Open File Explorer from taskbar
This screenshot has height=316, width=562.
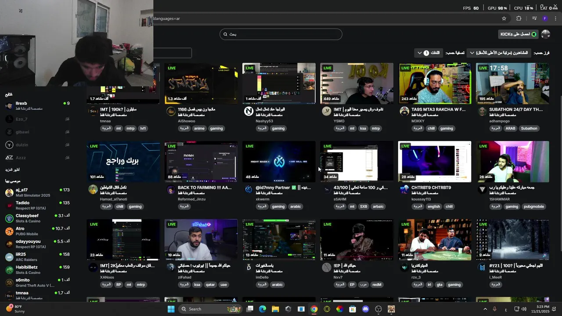pos(275,309)
